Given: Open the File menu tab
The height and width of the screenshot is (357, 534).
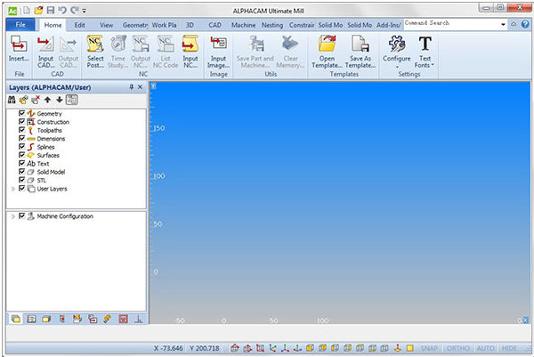Looking at the screenshot, I should [x=20, y=26].
